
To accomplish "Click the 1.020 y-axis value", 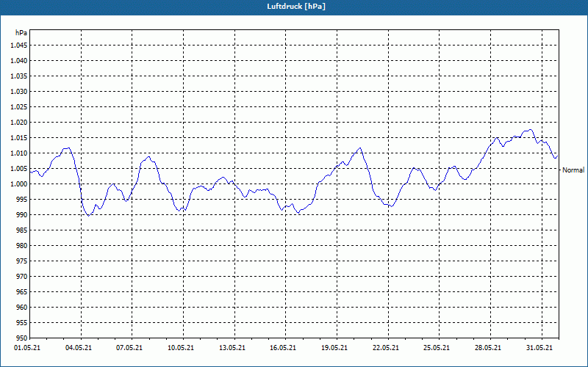I will pyautogui.click(x=19, y=122).
